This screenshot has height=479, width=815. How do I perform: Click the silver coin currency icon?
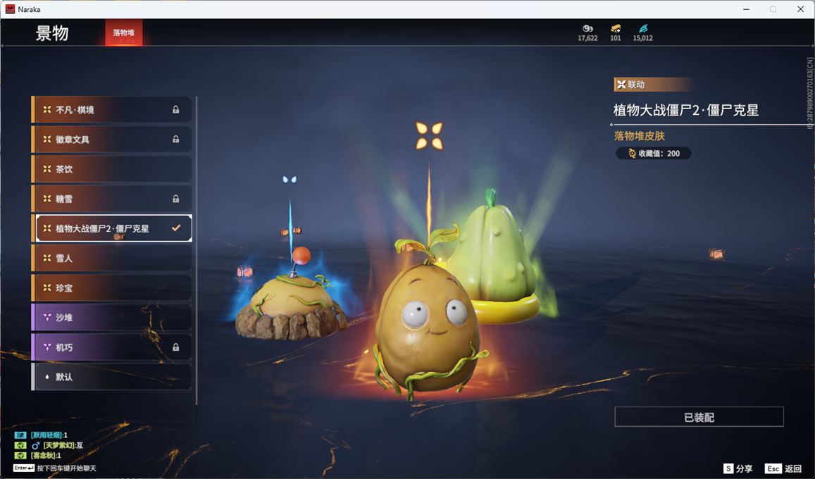coord(587,28)
